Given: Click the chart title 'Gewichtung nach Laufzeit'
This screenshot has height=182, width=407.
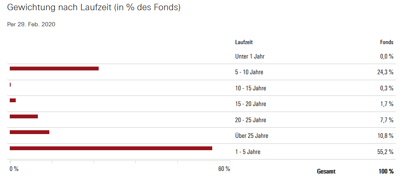Looking at the screenshot, I should (x=94, y=8).
